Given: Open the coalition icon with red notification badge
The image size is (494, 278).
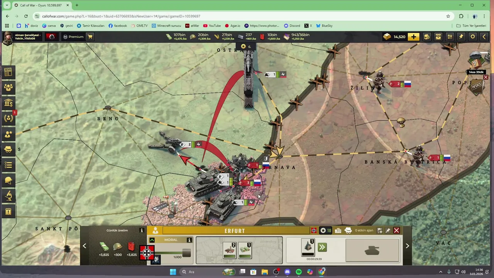Looking at the screenshot, I should click(8, 118).
